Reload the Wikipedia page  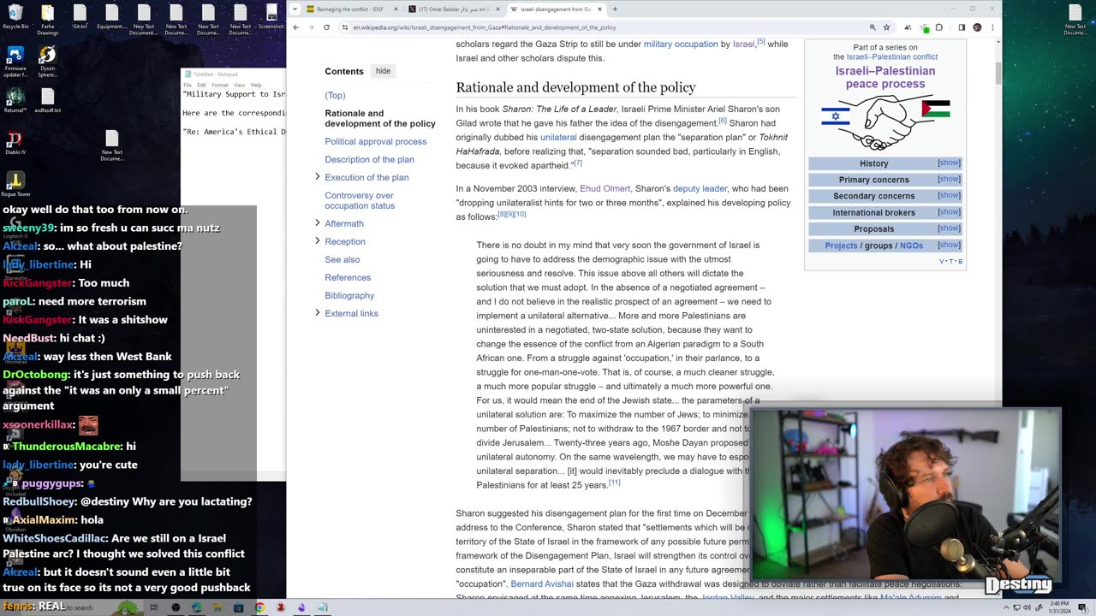coord(326,27)
